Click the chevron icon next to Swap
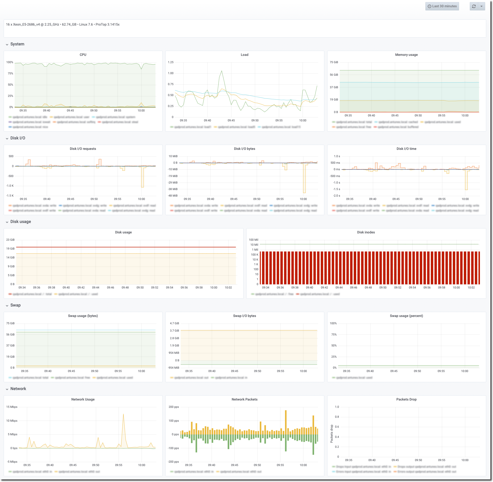493x482 pixels. (x=7, y=305)
